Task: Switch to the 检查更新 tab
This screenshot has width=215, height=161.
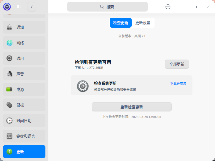Action: [x=120, y=23]
